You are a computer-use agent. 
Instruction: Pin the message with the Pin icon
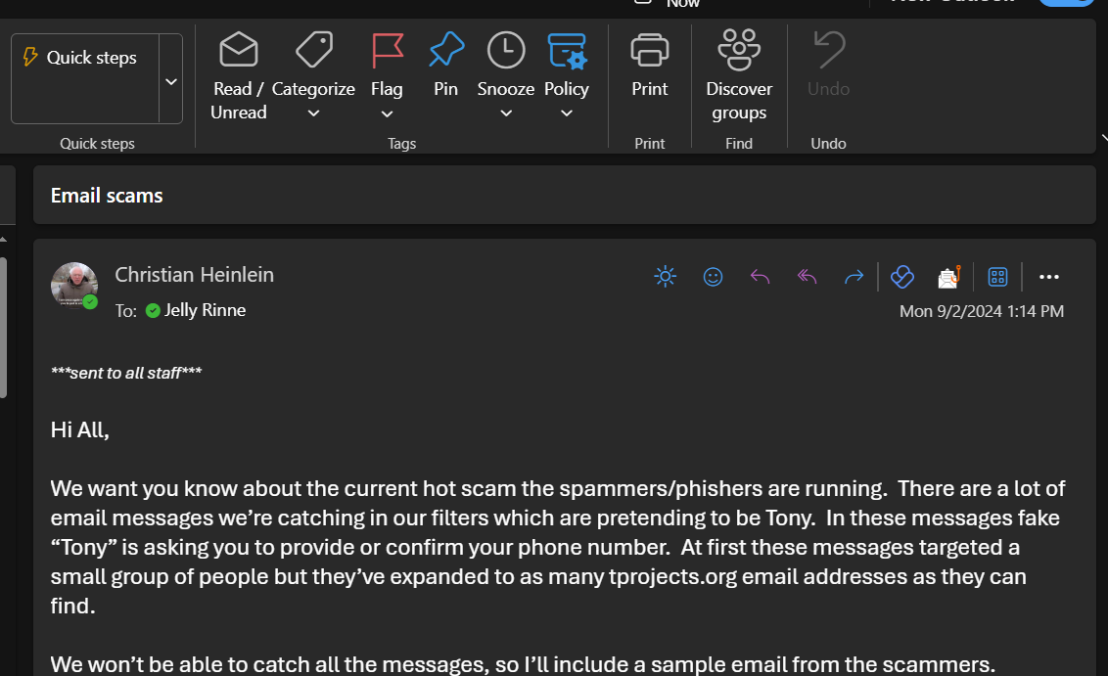pos(446,50)
